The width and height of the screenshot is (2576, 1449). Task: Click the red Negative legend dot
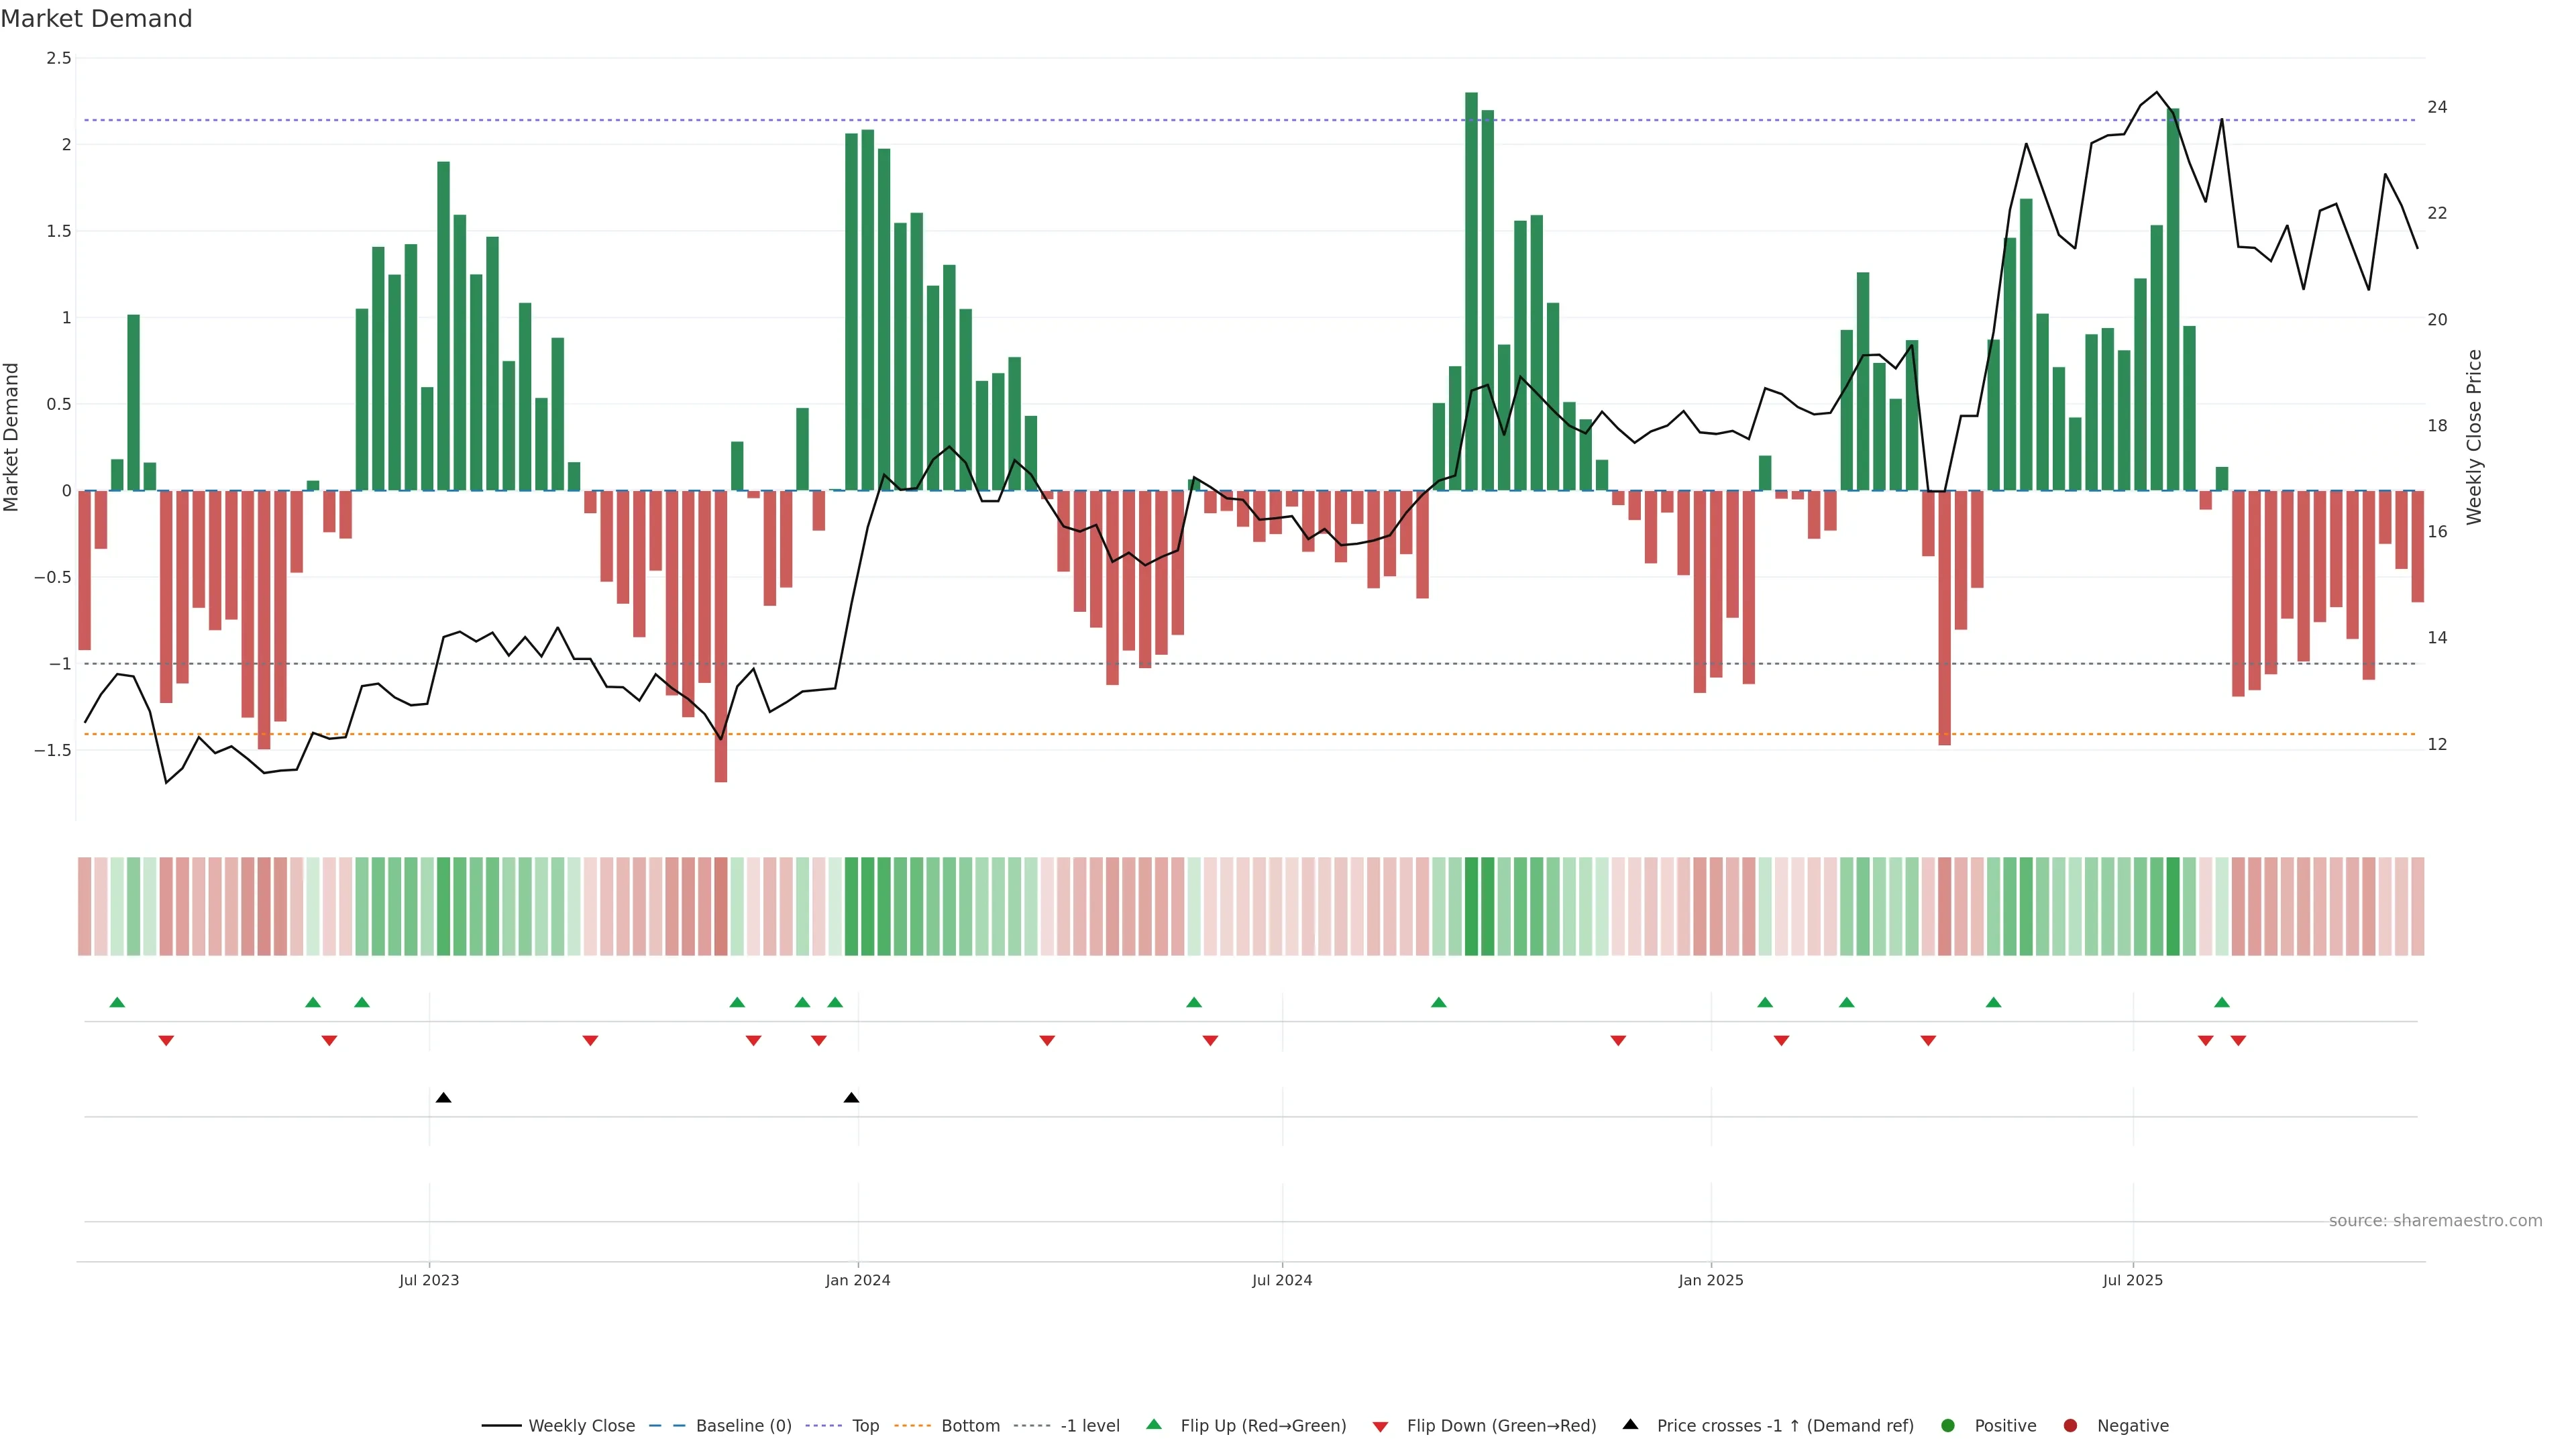(2070, 1425)
